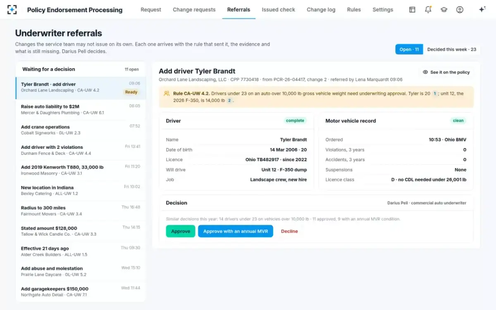
Task: Select the Add crane operations referral
Action: point(81,130)
